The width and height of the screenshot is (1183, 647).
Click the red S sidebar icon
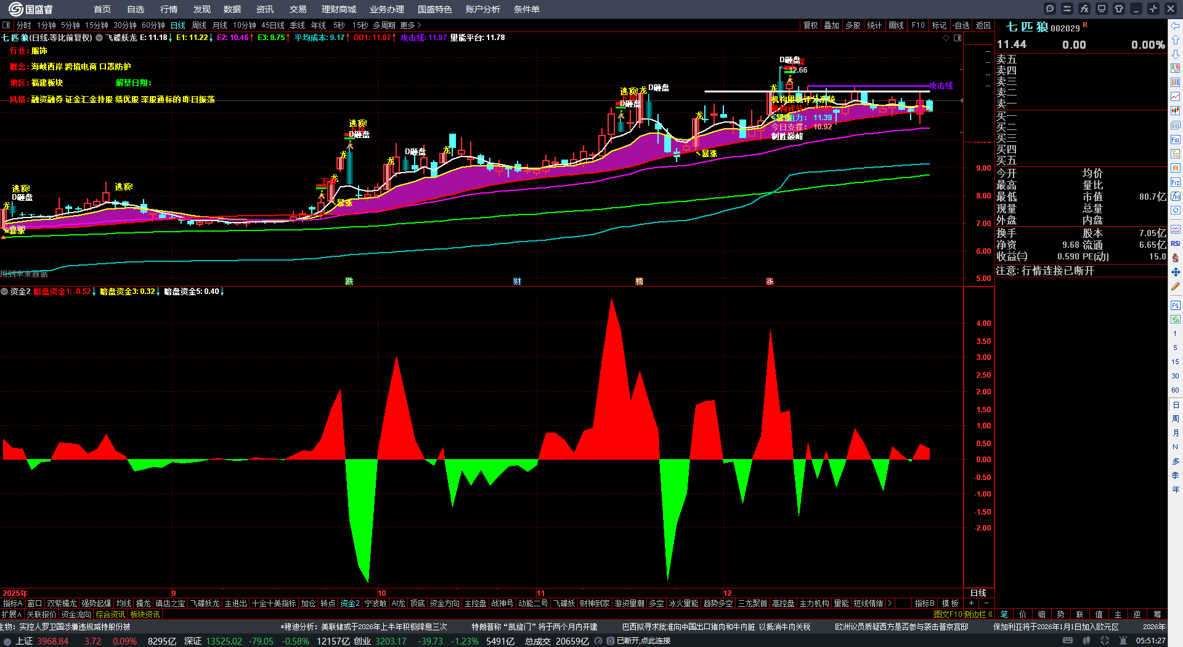coord(1176,258)
